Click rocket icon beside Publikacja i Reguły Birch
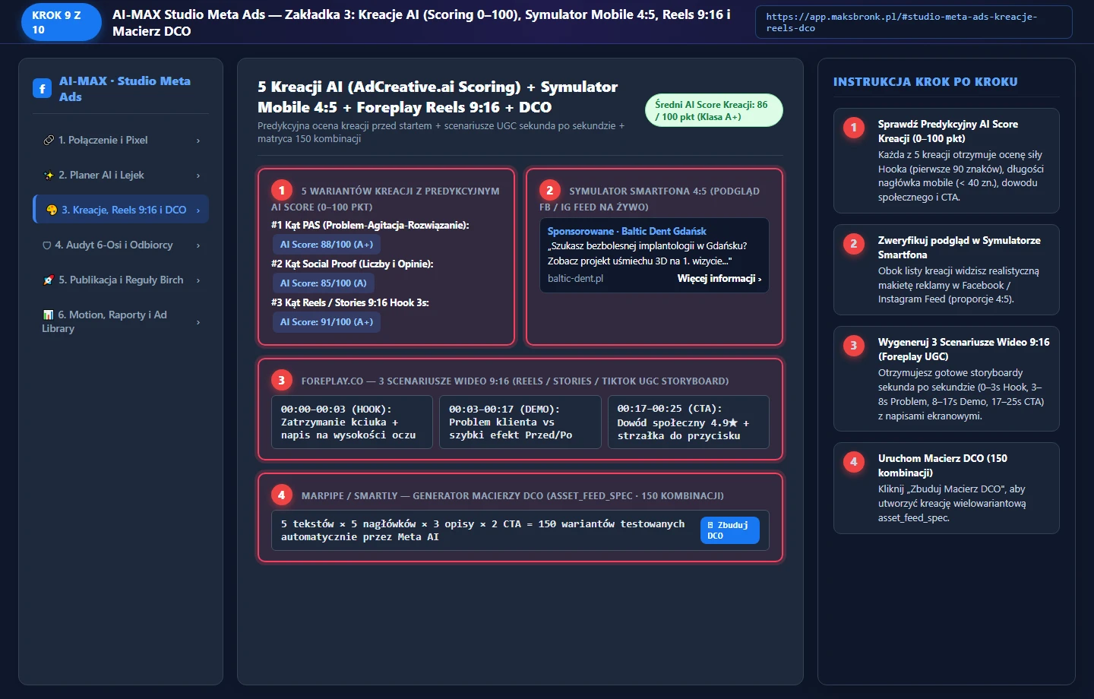Viewport: 1094px width, 699px height. tap(49, 280)
